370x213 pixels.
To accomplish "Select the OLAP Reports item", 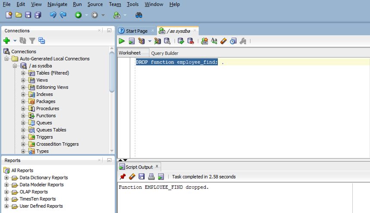I will [34, 192].
